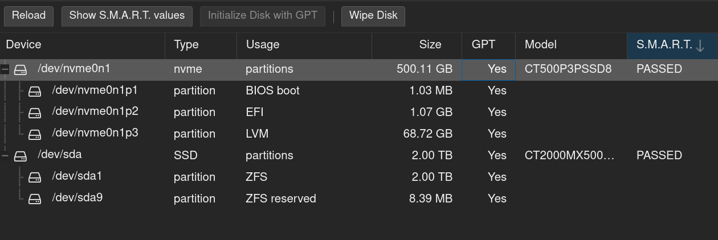
Task: Select the /dev/sda1 ZFS partition row
Action: point(359,177)
